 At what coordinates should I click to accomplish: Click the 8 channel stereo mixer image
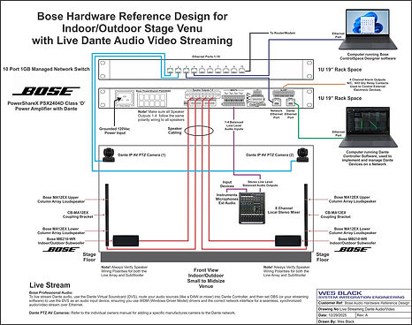tap(252, 208)
